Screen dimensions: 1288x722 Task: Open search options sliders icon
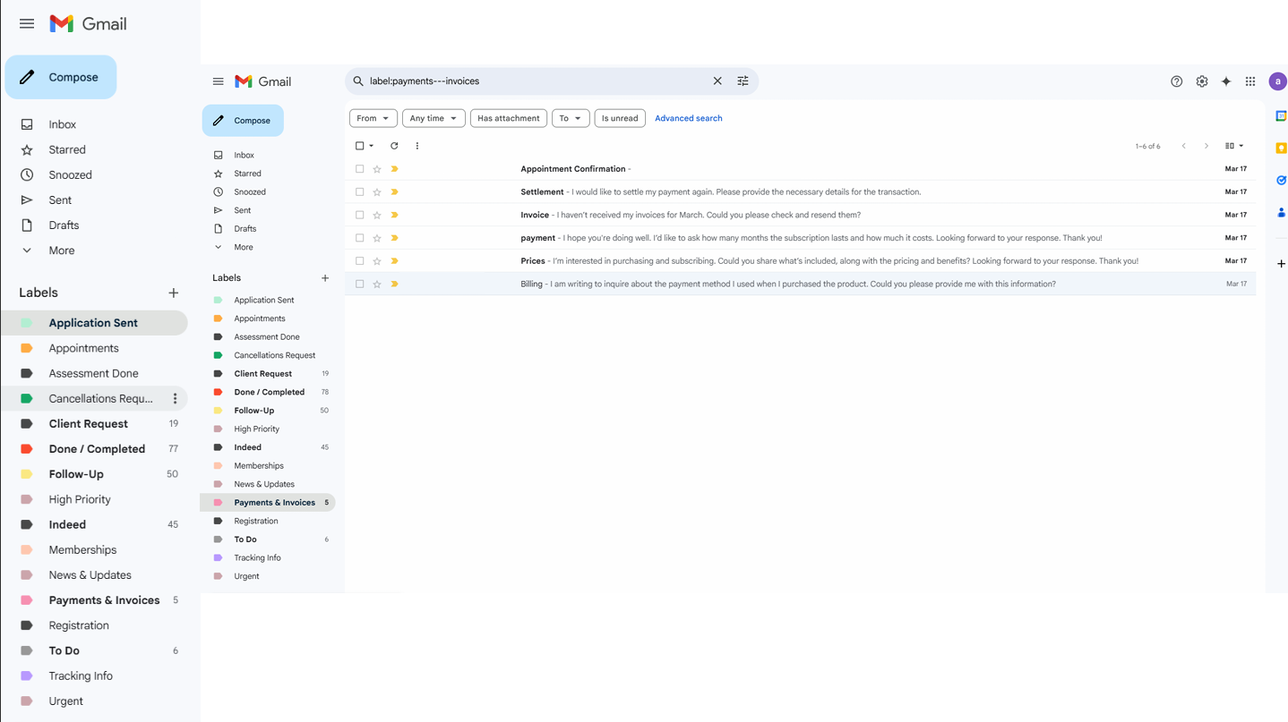(x=743, y=81)
